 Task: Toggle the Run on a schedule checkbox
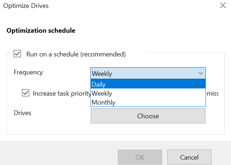[x=17, y=54]
